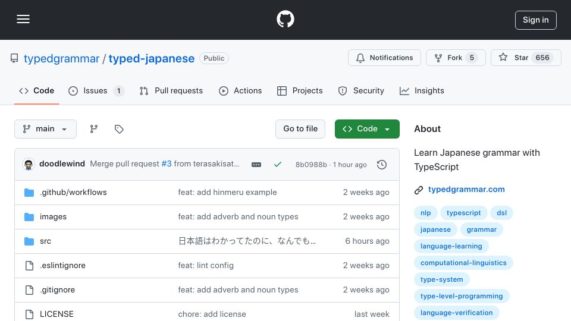
Task: Switch to the Issues tab
Action: tap(96, 90)
